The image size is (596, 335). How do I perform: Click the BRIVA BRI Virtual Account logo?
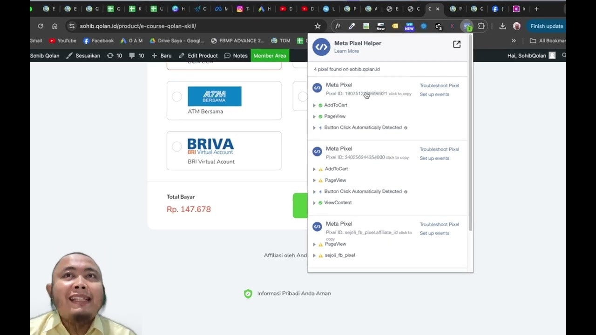point(210,146)
